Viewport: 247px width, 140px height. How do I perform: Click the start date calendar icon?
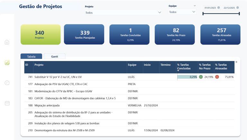click(219, 8)
